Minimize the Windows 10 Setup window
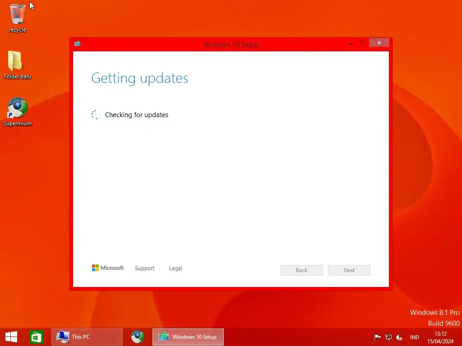Viewport: 462px width, 346px height. pos(351,43)
